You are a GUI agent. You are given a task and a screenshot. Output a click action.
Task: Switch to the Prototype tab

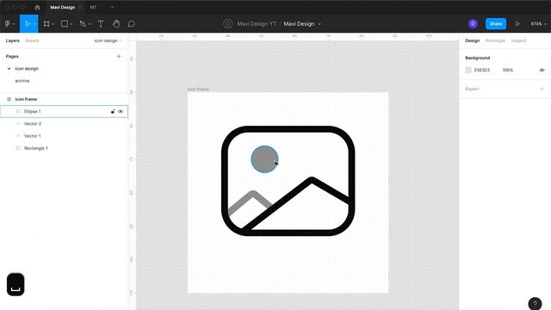pos(495,40)
